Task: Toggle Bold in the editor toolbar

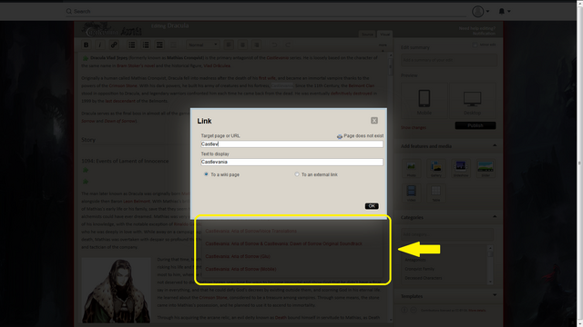Action: click(x=86, y=45)
